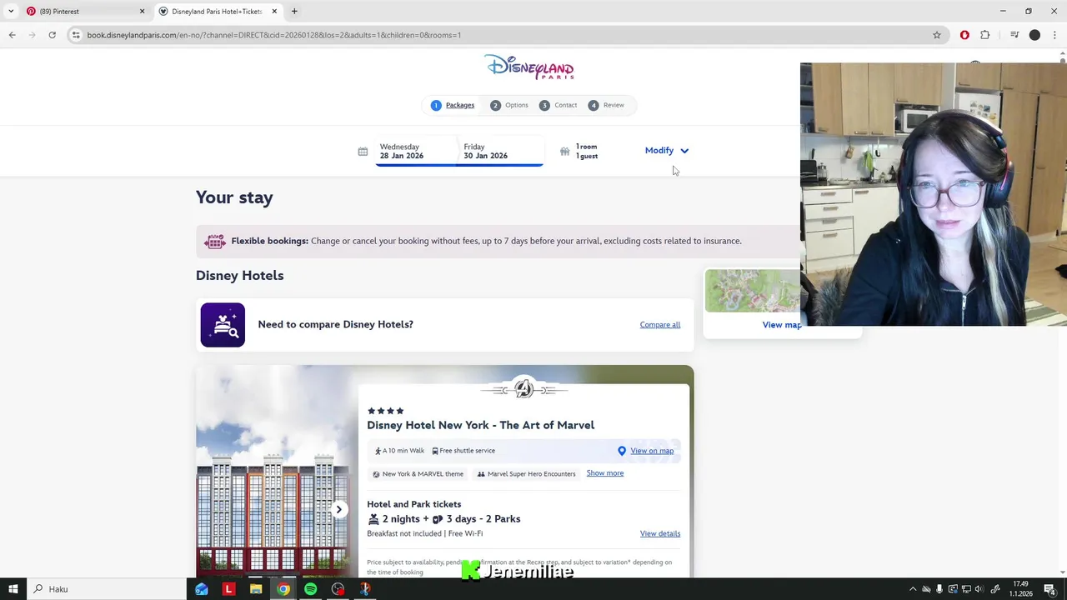The width and height of the screenshot is (1067, 600).
Task: Click the 'Free shuttle service' text
Action: pyautogui.click(x=467, y=451)
